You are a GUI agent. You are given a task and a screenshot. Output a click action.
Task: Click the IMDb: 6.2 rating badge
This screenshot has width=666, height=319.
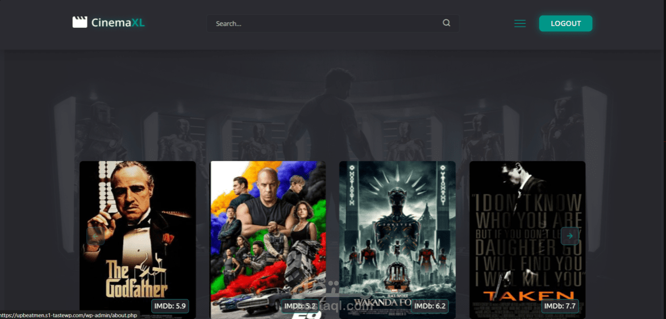pyautogui.click(x=430, y=306)
